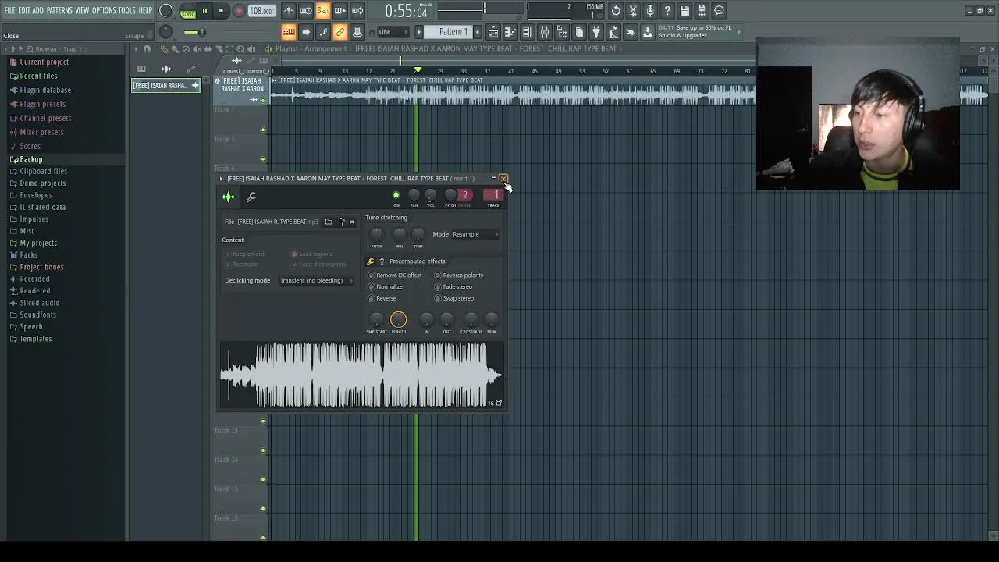Open the plugin picker (plug icon)
Viewport: 999px width, 562px height.
point(596,32)
